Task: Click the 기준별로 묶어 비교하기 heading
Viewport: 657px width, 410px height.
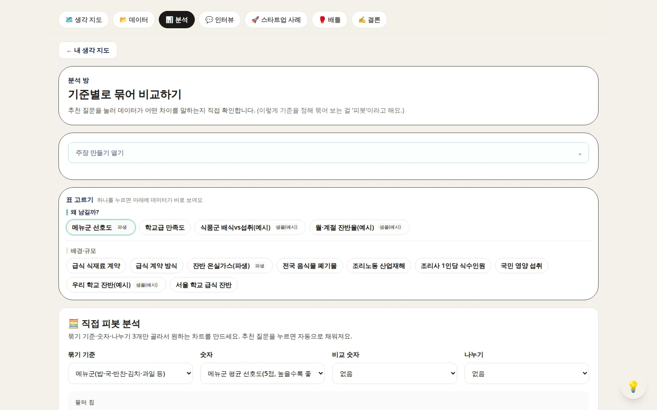Action: (125, 94)
